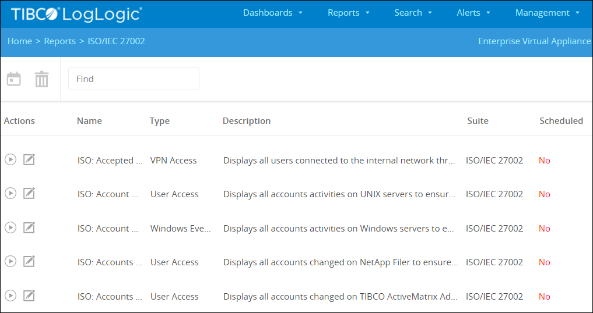Click the trash delete icon in toolbar
This screenshot has height=313, width=593.
(41, 79)
